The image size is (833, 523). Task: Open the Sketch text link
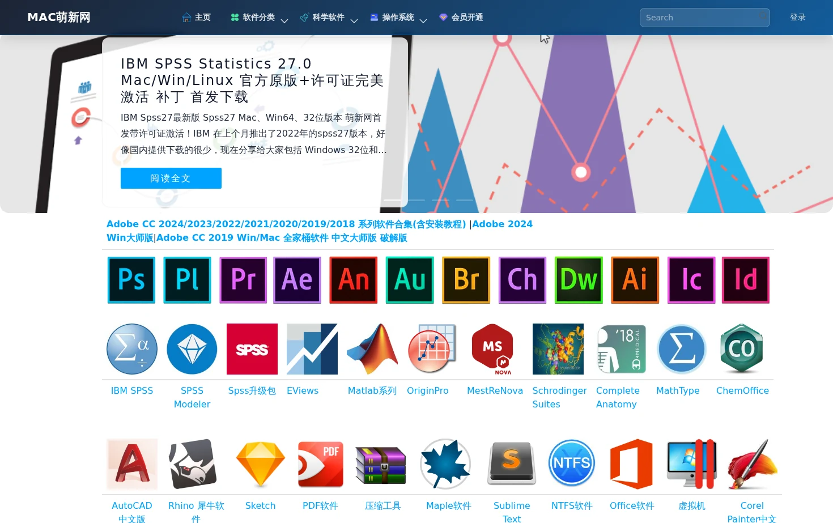pos(261,506)
